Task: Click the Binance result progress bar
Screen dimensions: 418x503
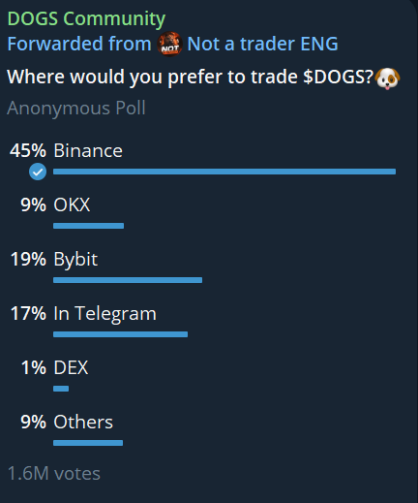Action: pyautogui.click(x=224, y=172)
